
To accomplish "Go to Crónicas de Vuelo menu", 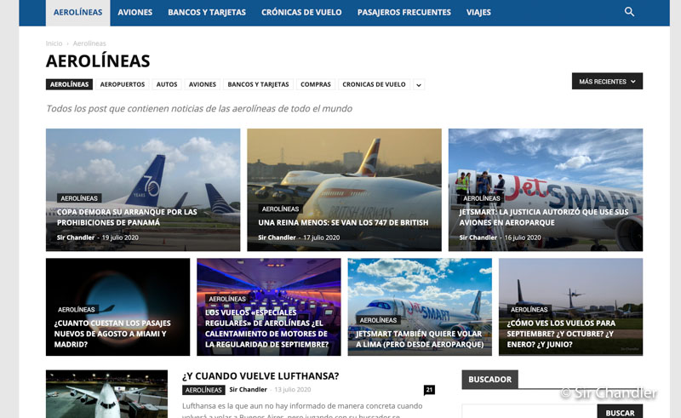I will click(301, 13).
